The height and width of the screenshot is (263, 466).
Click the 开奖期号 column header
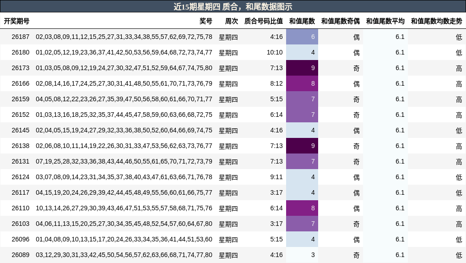(16, 21)
